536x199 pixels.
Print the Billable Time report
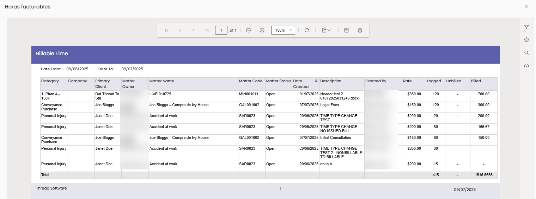[x=360, y=30]
